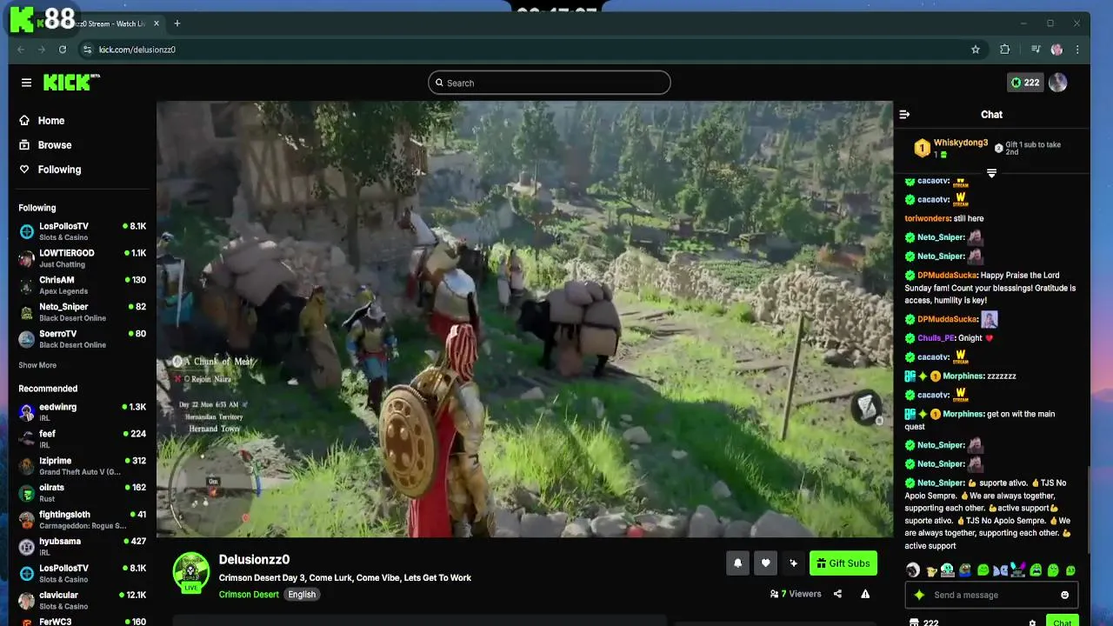Click the green points balance 222
Viewport: 1113px width, 626px height.
[1024, 83]
